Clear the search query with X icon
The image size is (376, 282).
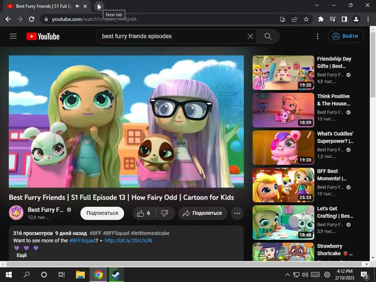(250, 36)
